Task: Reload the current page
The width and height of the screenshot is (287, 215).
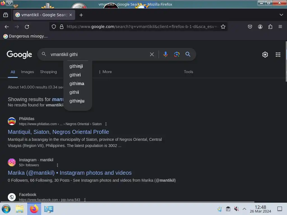Action: coord(27,27)
